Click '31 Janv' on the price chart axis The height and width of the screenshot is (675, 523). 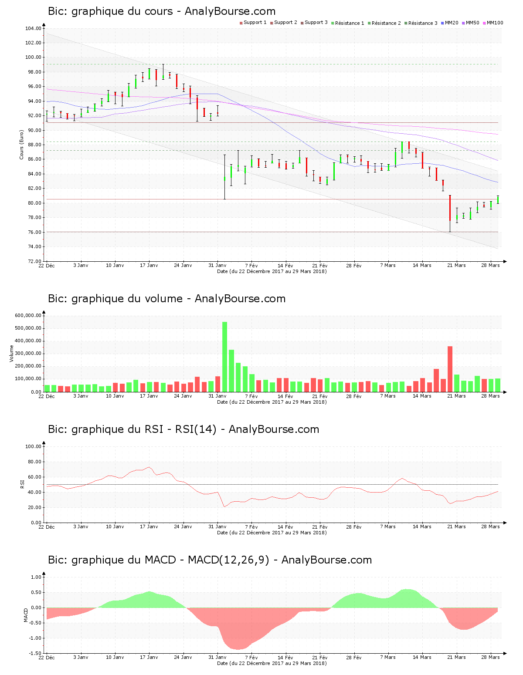coord(217,265)
